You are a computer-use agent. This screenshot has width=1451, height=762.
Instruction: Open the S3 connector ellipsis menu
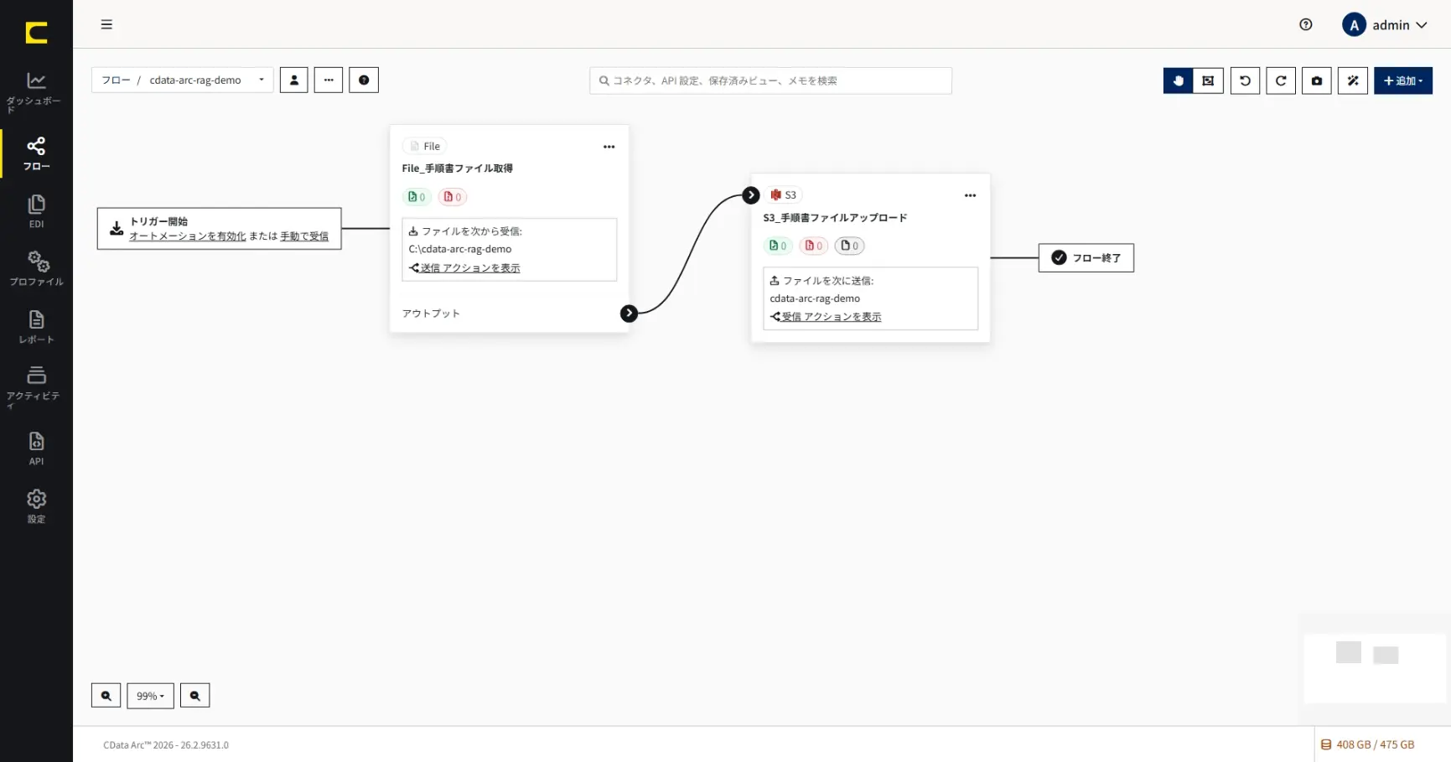tap(970, 195)
